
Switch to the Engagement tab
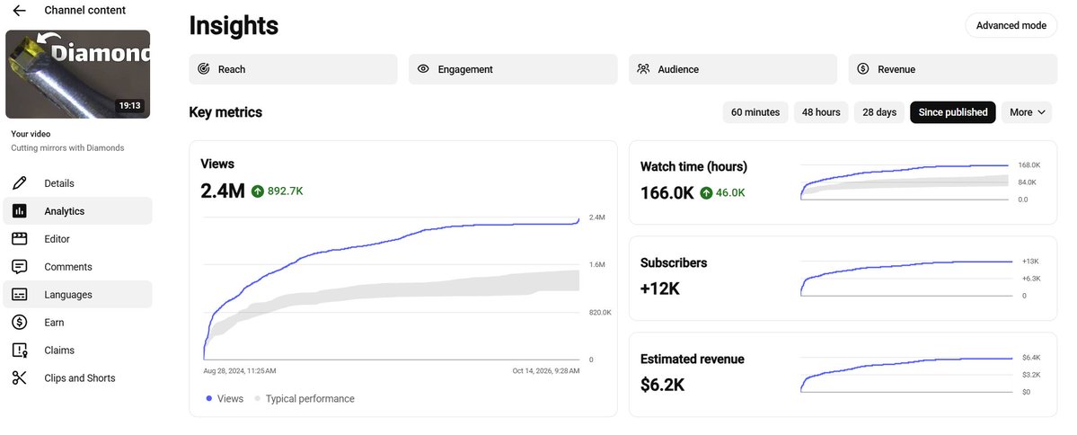pos(513,69)
